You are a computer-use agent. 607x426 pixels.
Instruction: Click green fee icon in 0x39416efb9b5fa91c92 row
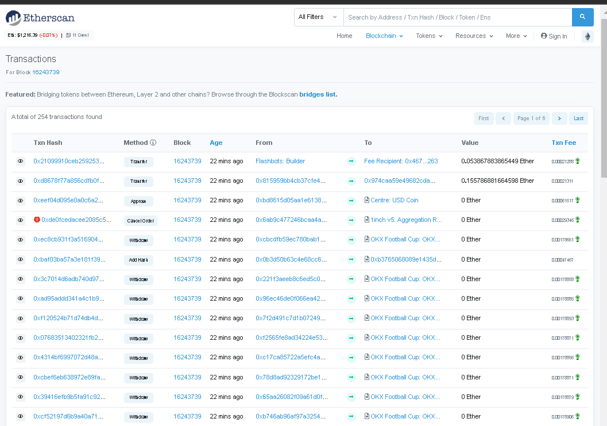[578, 397]
